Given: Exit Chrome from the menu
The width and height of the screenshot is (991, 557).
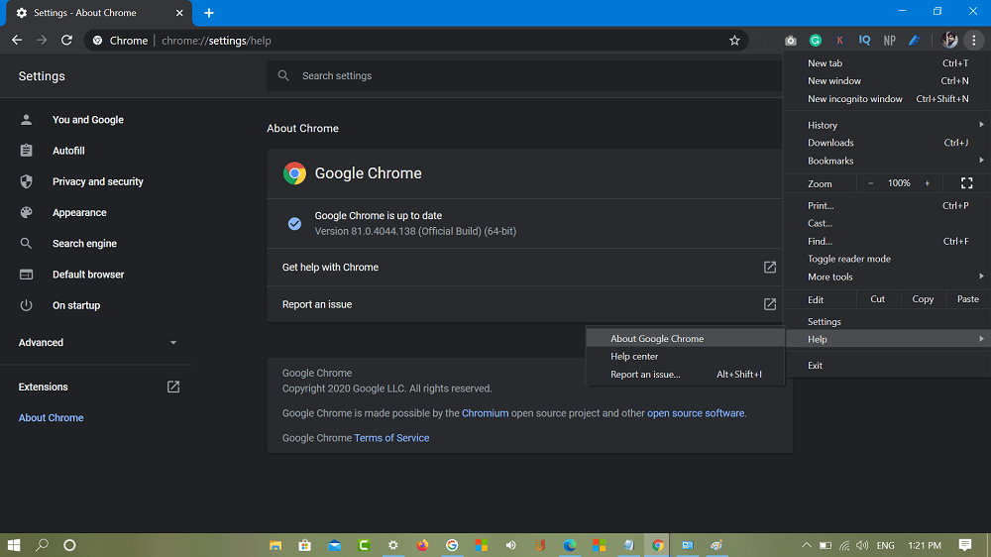Looking at the screenshot, I should [887, 366].
